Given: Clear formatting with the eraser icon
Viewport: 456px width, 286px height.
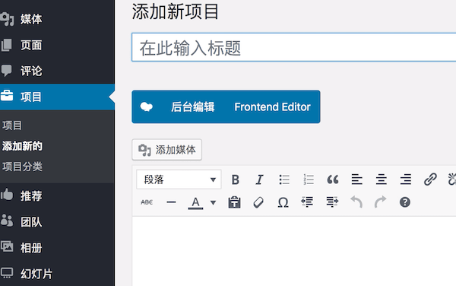Looking at the screenshot, I should pyautogui.click(x=258, y=202).
